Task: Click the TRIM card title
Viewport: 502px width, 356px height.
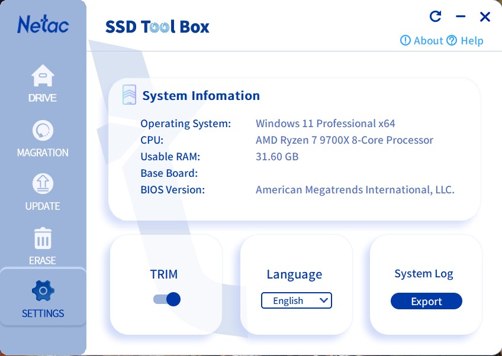Action: point(164,274)
